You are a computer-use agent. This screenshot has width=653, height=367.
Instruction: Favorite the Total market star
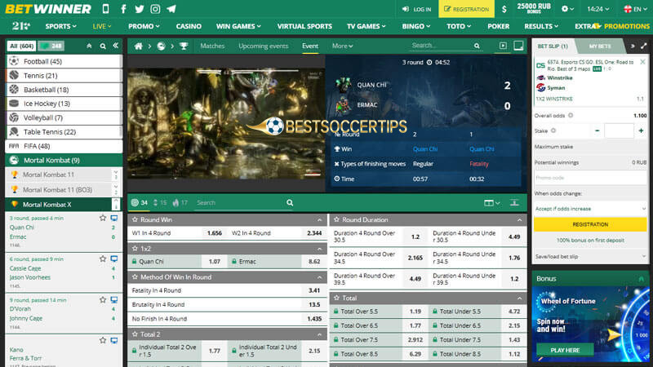tap(336, 298)
